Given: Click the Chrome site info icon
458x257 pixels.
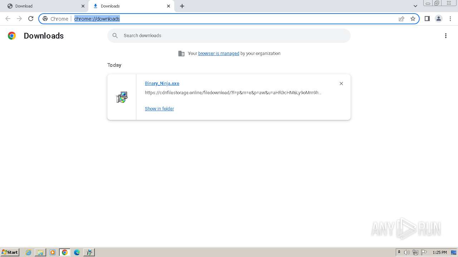Looking at the screenshot, I should click(x=45, y=19).
